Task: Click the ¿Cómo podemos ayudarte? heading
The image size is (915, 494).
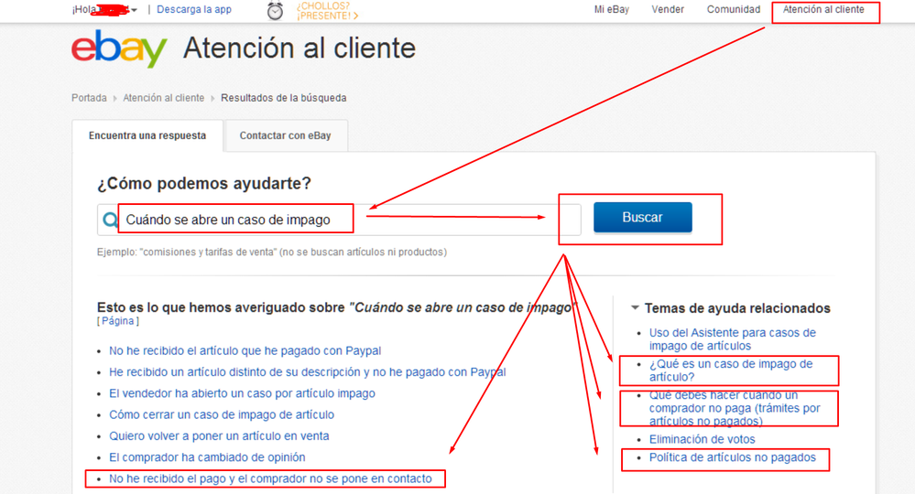Action: pyautogui.click(x=204, y=184)
